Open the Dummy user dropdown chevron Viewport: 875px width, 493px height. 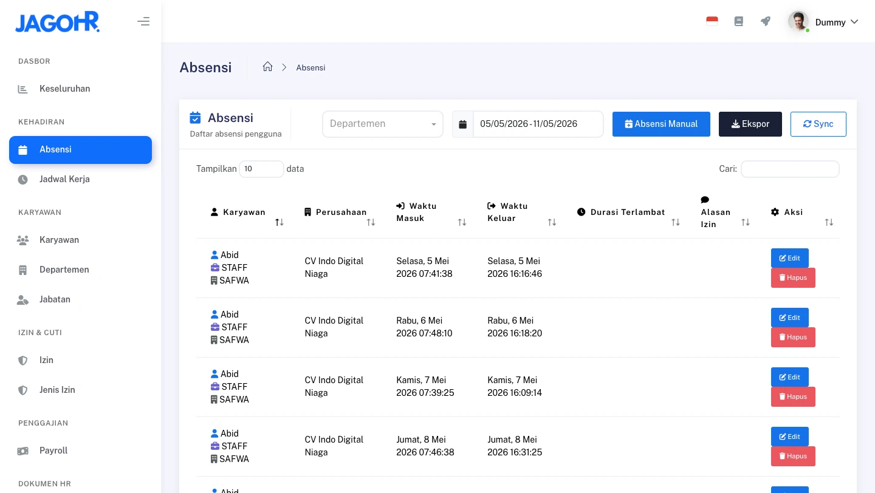coord(854,22)
